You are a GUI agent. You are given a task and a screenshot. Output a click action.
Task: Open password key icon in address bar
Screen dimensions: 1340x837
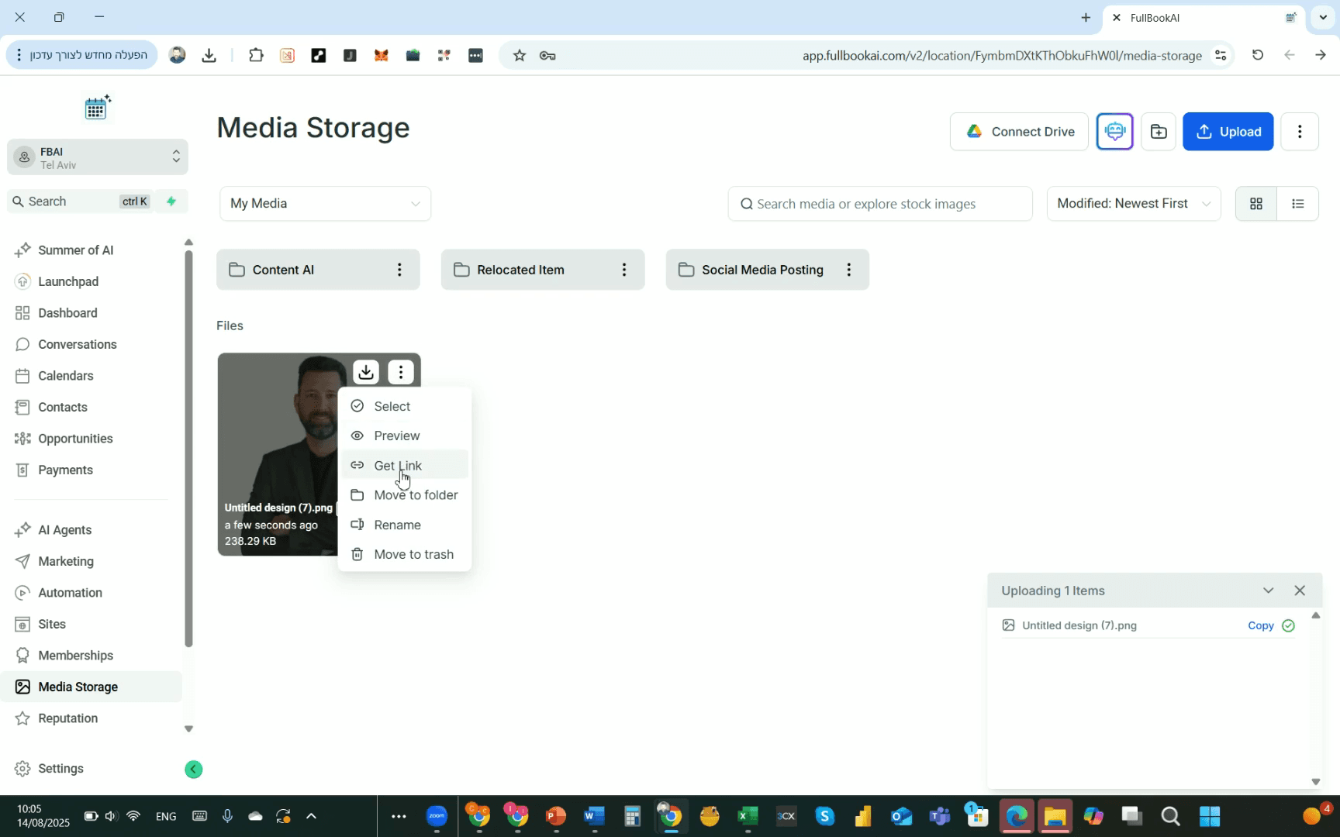click(x=547, y=56)
